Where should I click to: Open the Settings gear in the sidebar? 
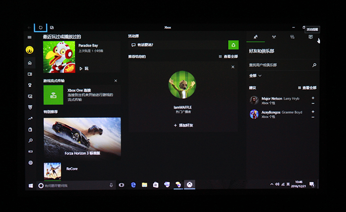[30, 162]
